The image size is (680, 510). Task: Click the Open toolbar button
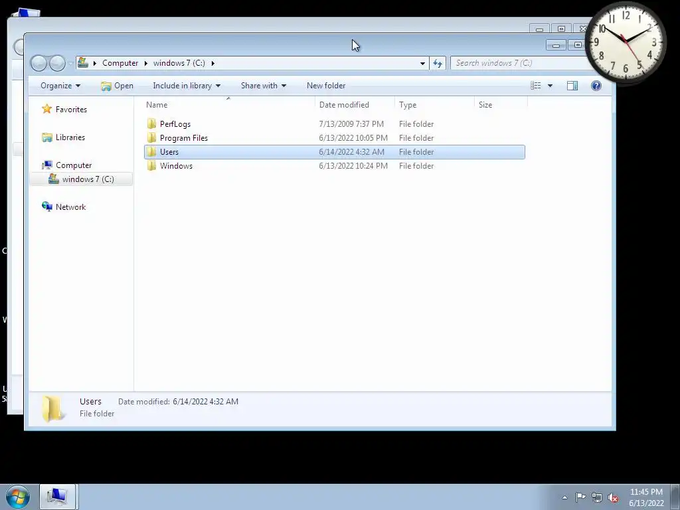tap(117, 86)
